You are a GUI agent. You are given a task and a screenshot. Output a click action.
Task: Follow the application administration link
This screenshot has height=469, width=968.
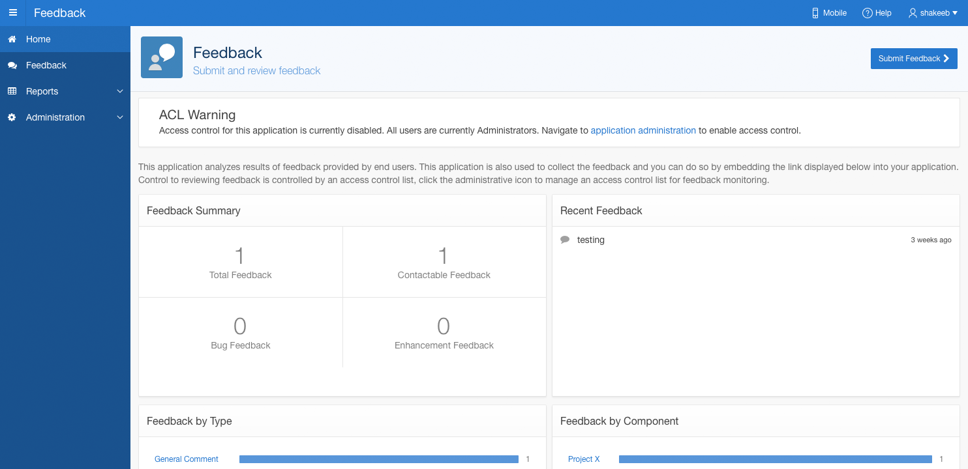point(643,131)
